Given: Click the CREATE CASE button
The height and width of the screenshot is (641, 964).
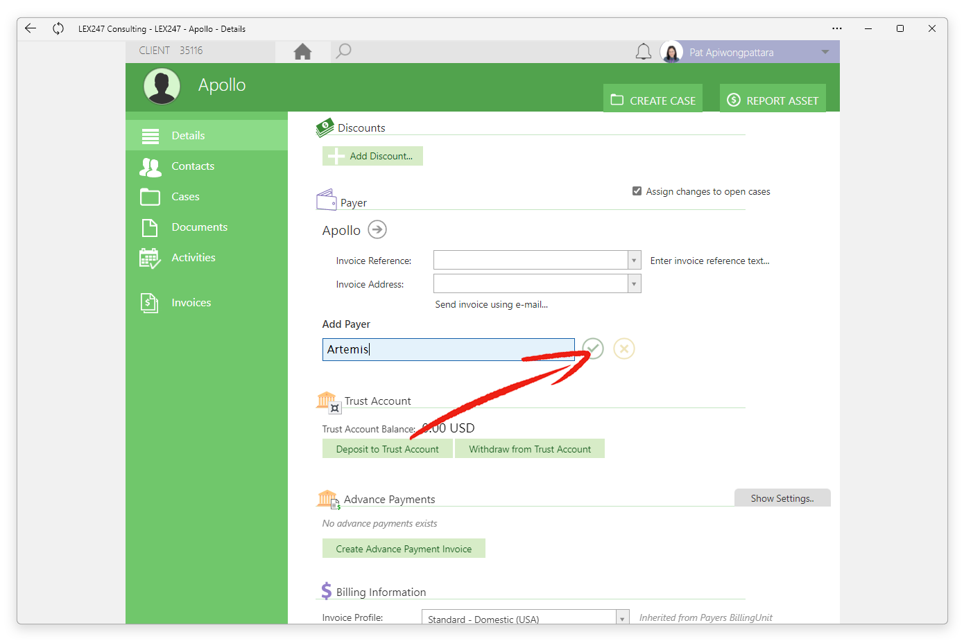Looking at the screenshot, I should pyautogui.click(x=653, y=98).
